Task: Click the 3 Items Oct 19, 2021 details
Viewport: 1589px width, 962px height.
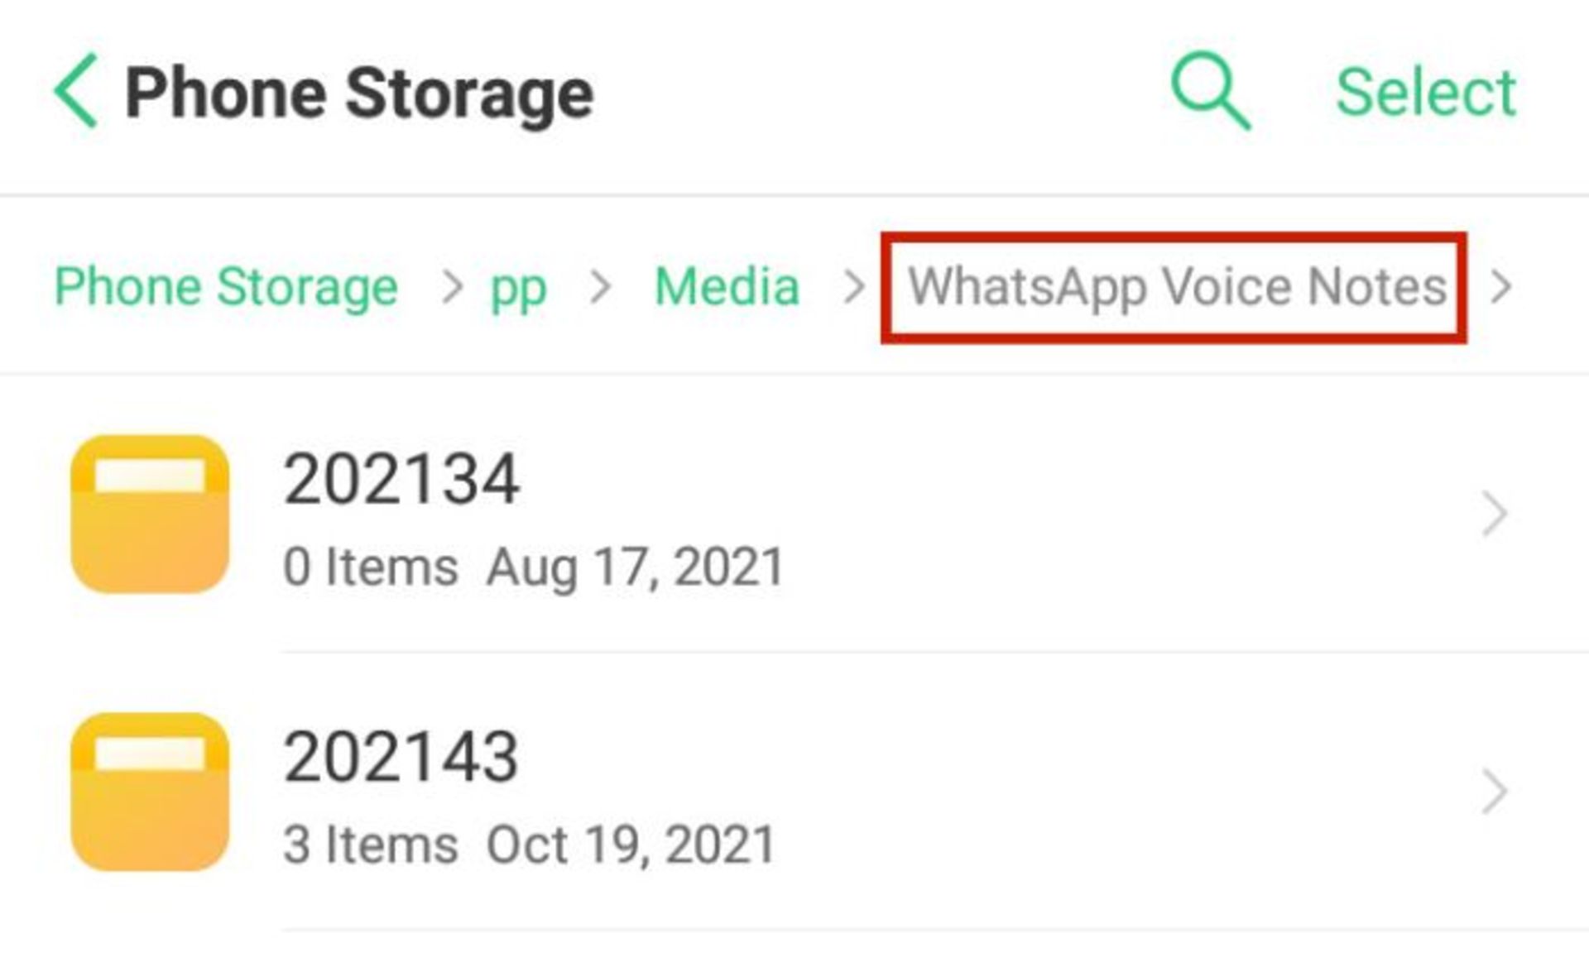Action: tap(530, 845)
